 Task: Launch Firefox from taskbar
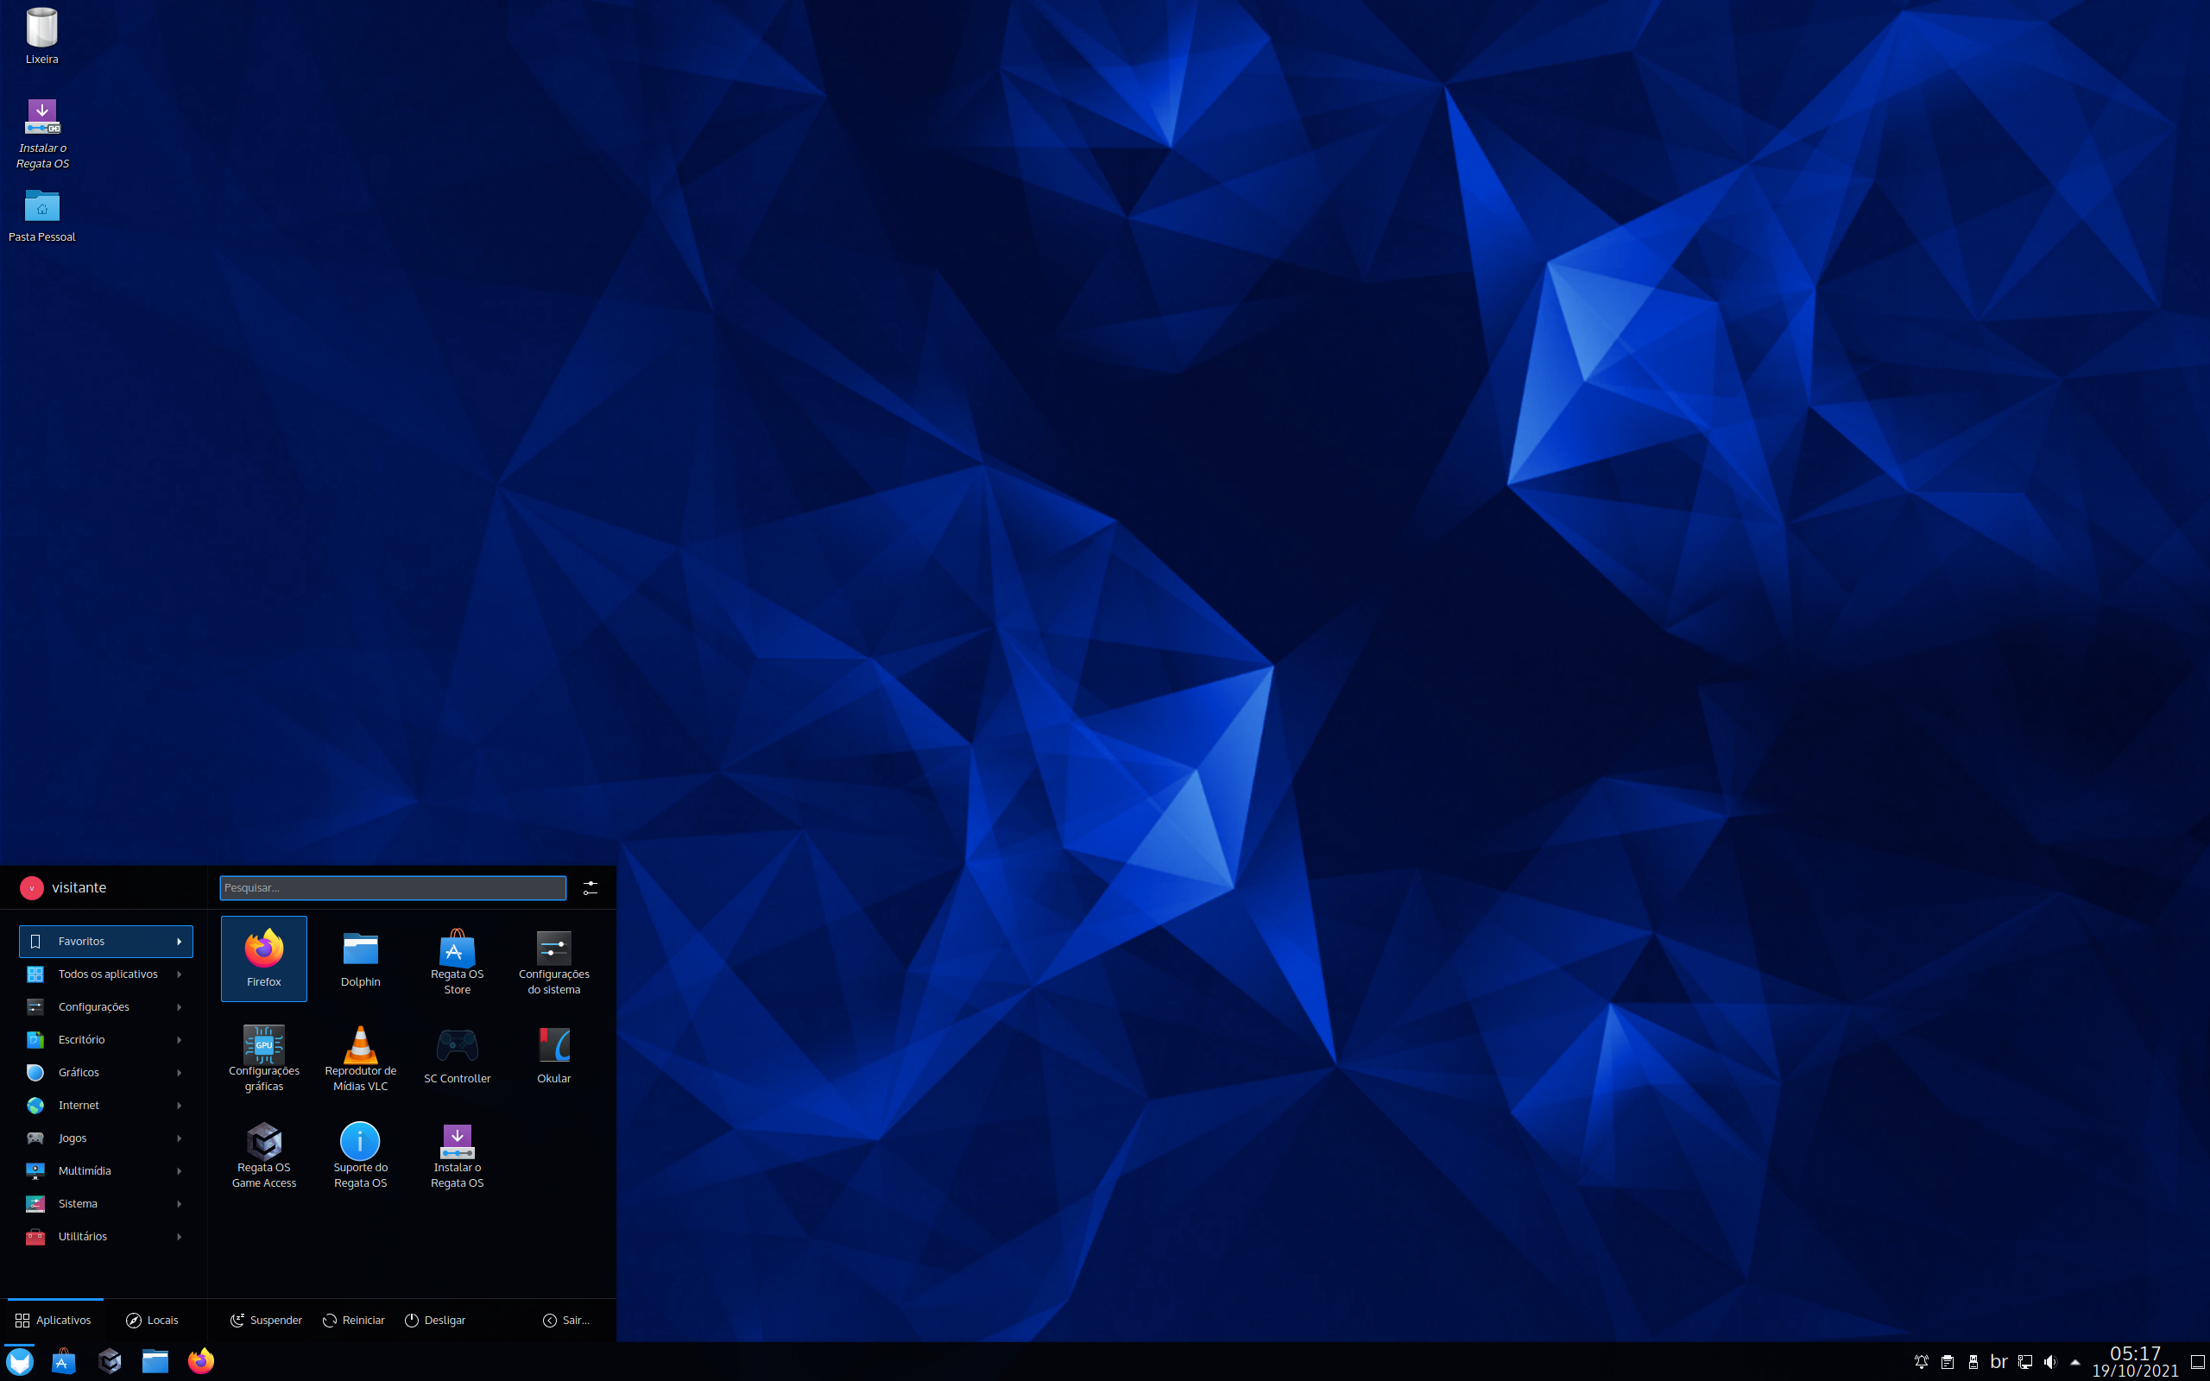pos(201,1361)
